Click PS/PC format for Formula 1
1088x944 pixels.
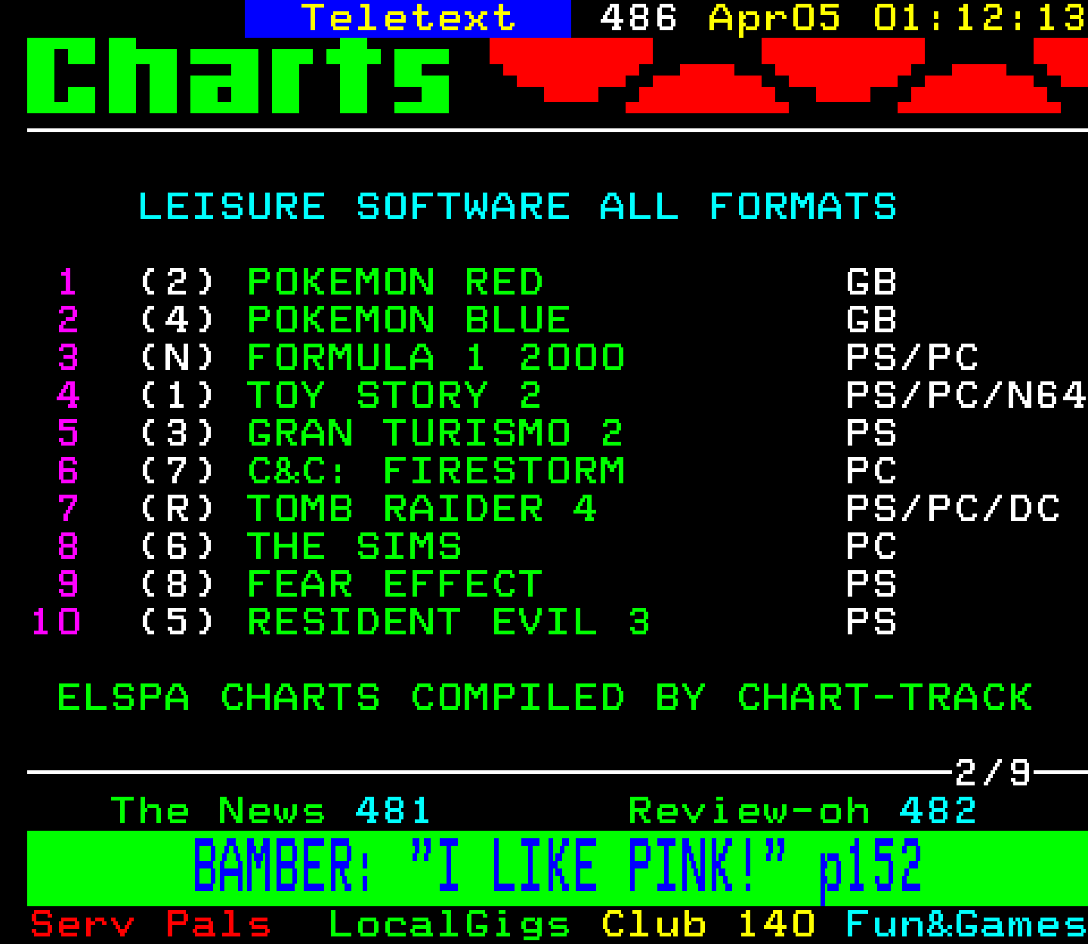click(x=912, y=358)
